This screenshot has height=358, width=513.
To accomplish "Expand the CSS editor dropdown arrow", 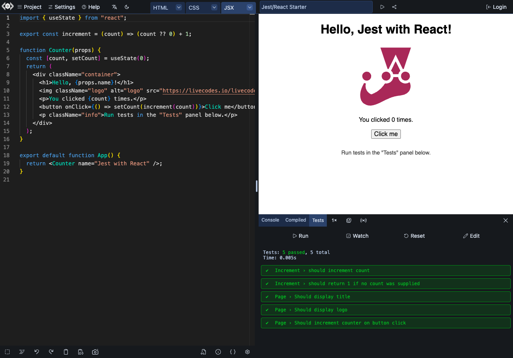I will pos(214,7).
